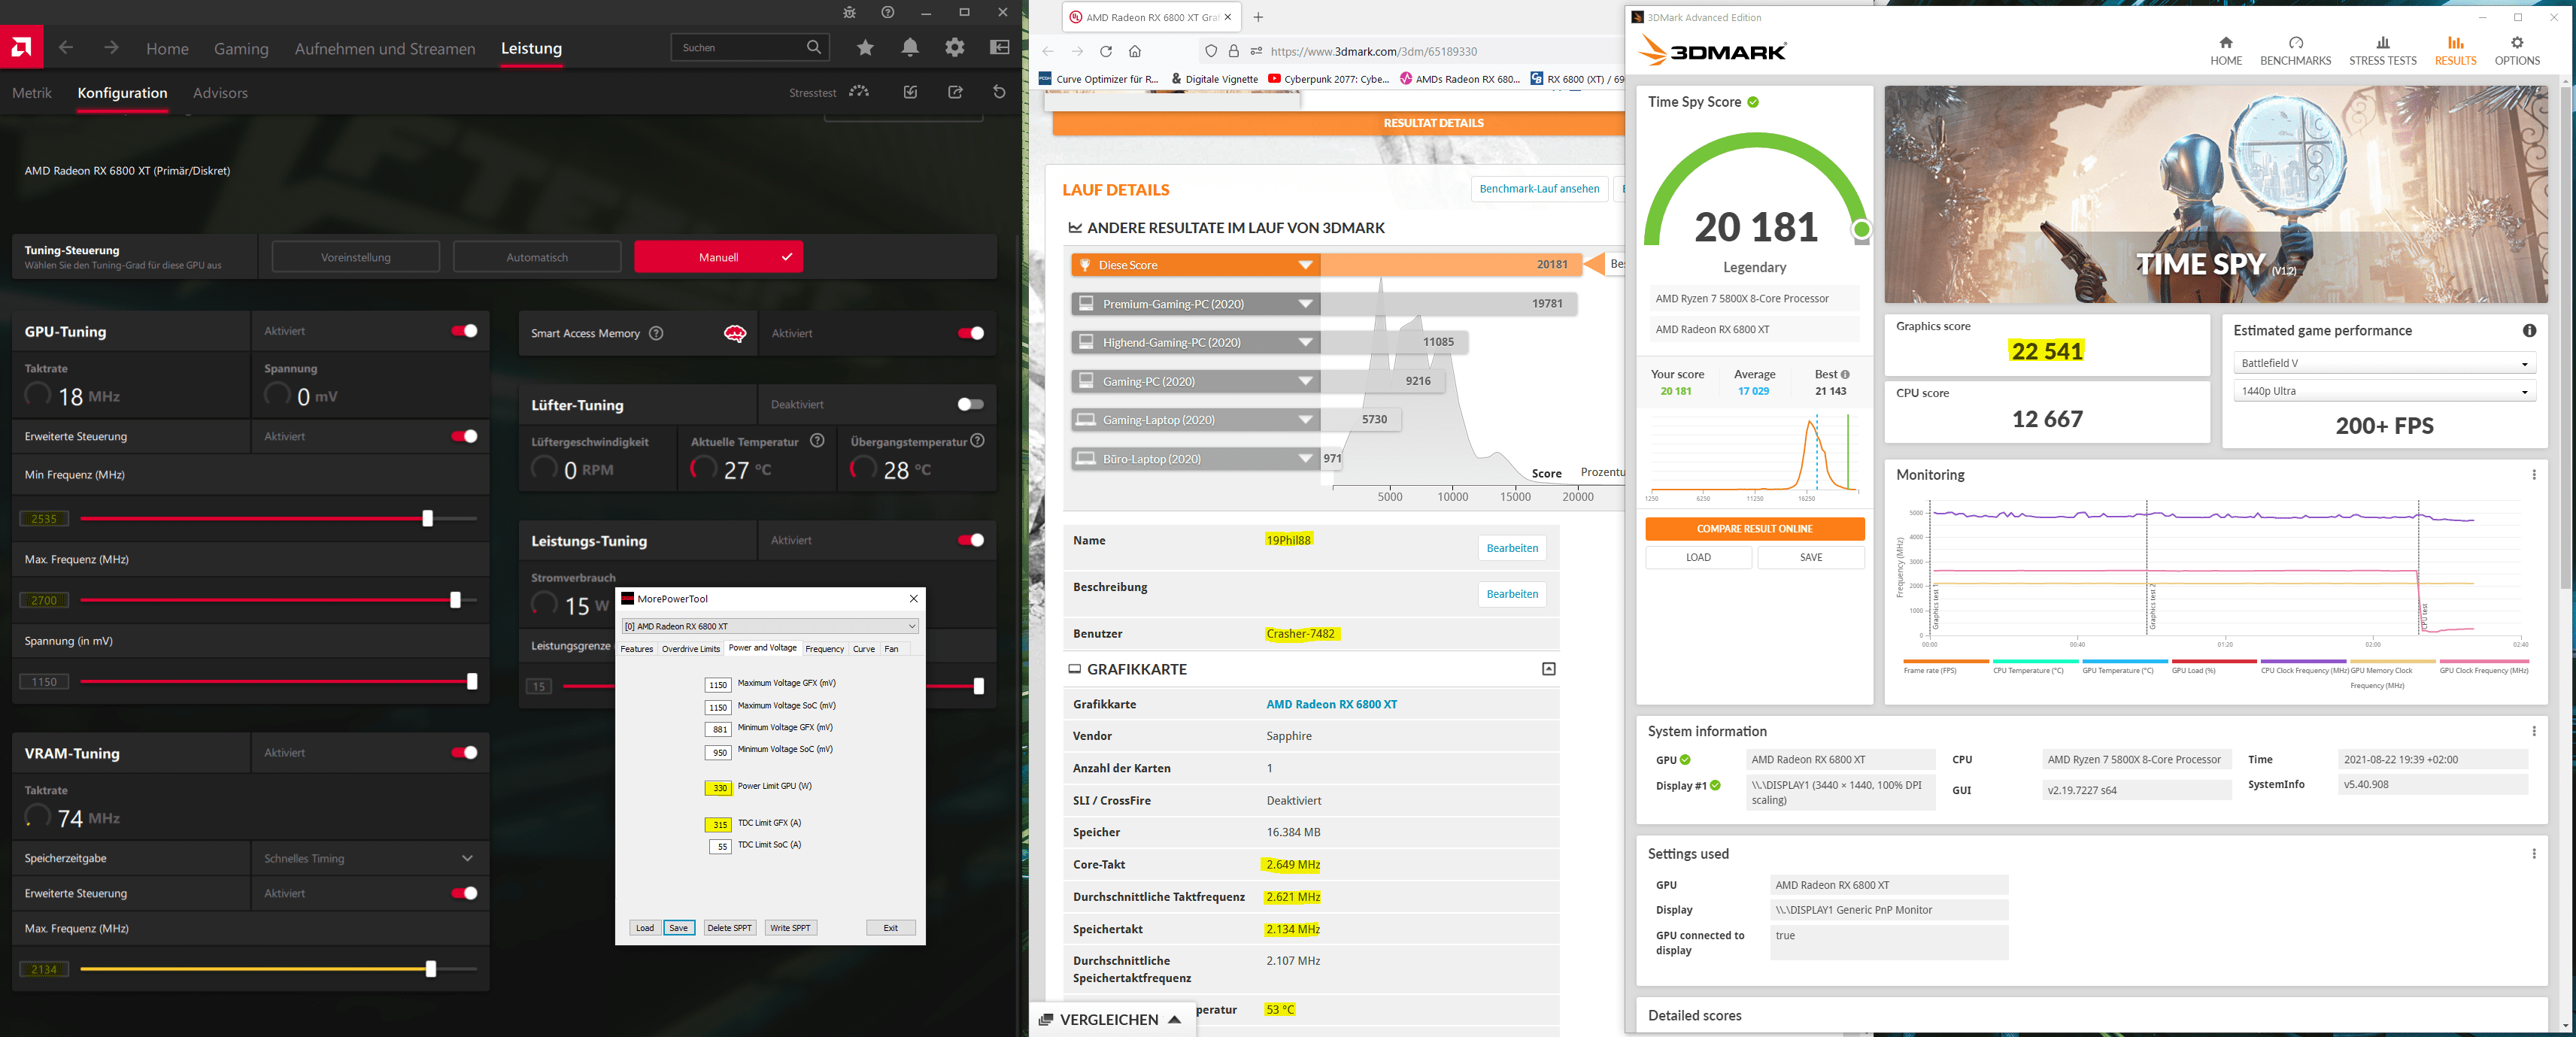Screen dimensions: 2576x1037
Task: Open 1440p Ultra resolution dropdown
Action: [2384, 391]
